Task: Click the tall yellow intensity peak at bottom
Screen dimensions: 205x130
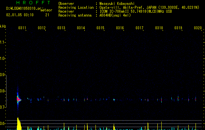Action: pyautogui.click(x=19, y=123)
